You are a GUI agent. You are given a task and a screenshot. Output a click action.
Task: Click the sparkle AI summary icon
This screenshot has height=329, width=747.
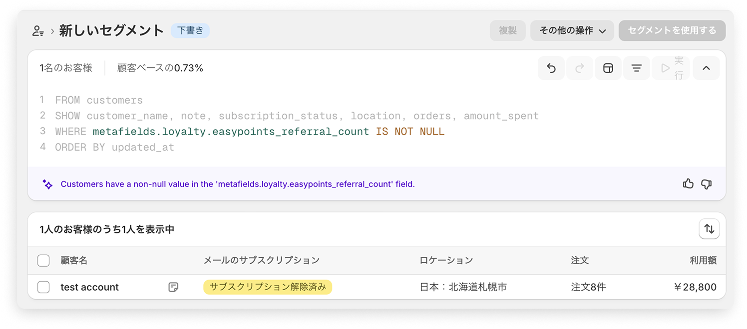47,184
